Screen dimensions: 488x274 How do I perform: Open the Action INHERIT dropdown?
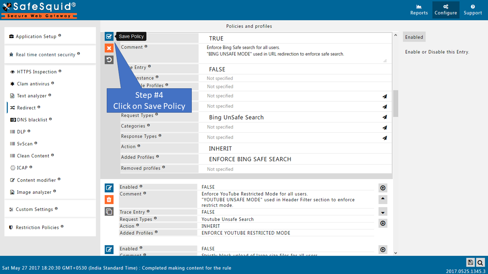(x=295, y=148)
